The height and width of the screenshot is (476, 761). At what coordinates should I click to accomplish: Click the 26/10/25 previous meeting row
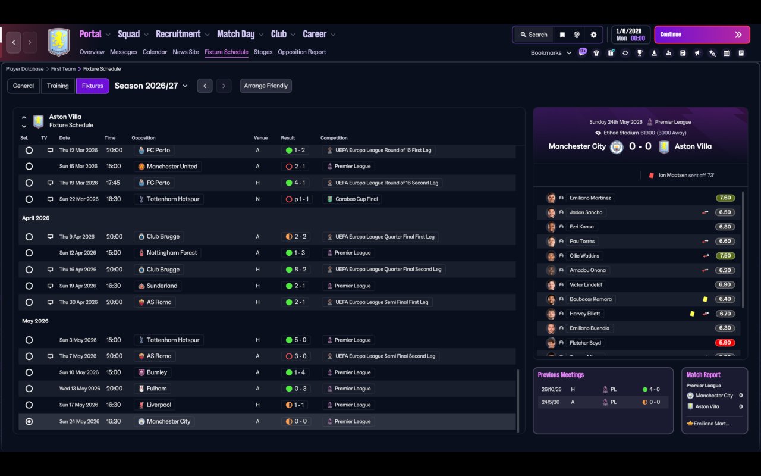(603, 389)
